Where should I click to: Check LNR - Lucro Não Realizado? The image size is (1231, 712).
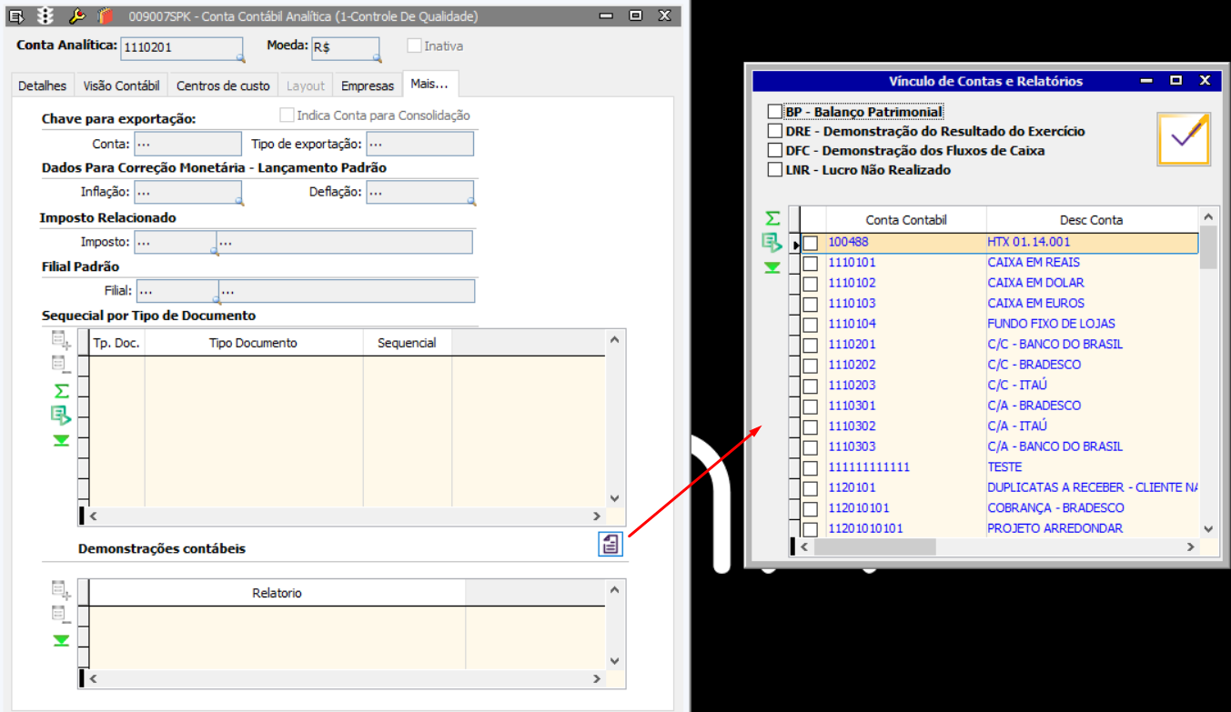[x=775, y=169]
